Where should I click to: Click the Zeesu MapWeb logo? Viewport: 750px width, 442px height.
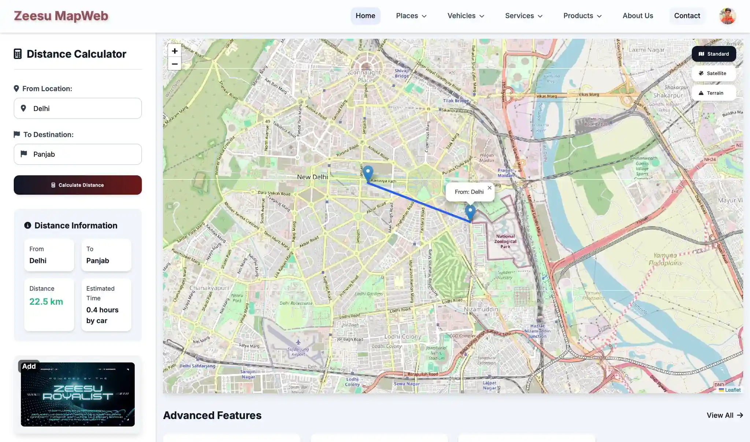61,16
